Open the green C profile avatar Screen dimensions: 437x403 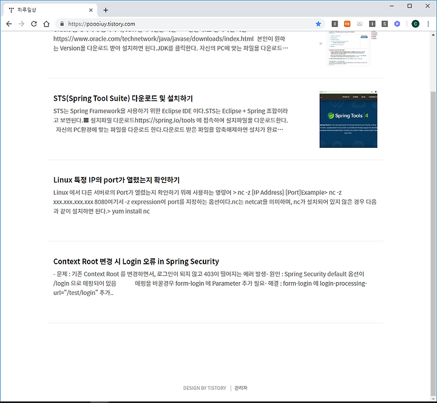415,24
